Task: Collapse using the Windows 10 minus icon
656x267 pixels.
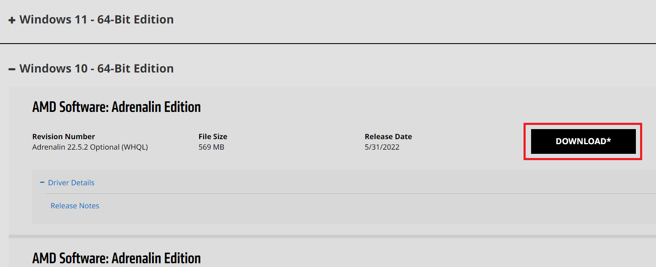Action: point(12,69)
